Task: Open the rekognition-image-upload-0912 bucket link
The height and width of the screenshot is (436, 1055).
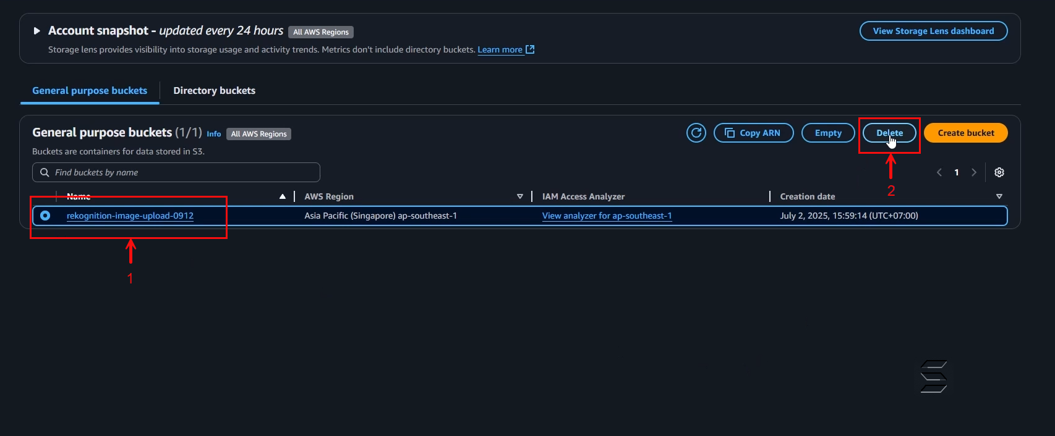Action: 130,216
